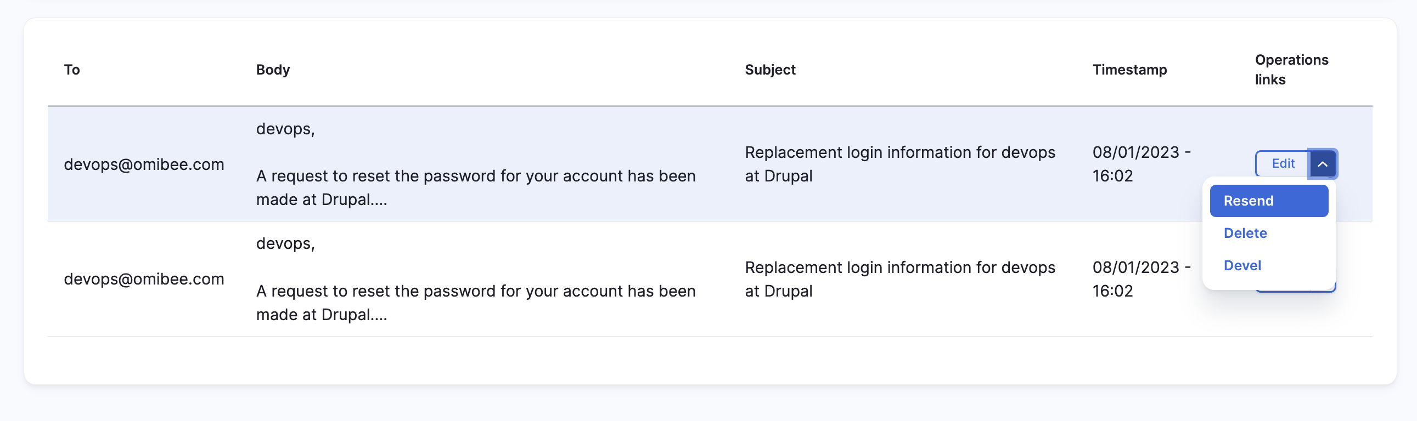
Task: Choose Resend from the operations menu
Action: (x=1268, y=201)
